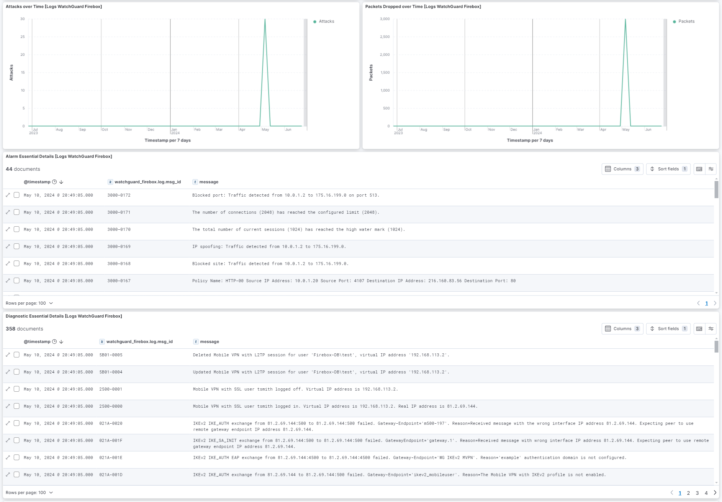
Task: Open display options for the Alarm table
Action: click(711, 169)
